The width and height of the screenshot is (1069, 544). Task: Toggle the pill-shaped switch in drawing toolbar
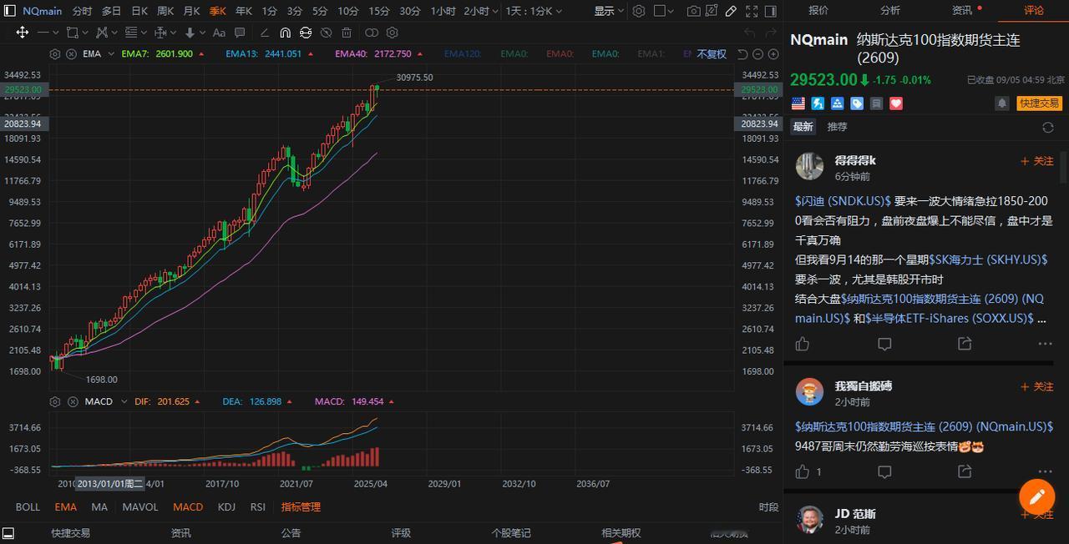point(371,33)
